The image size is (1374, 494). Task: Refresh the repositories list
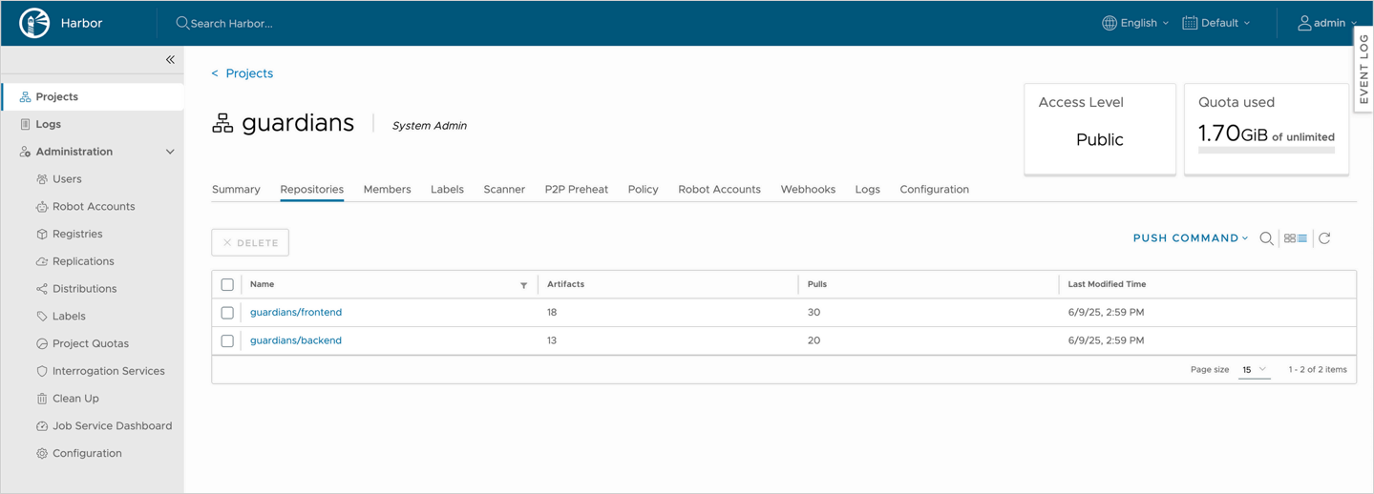pos(1324,238)
